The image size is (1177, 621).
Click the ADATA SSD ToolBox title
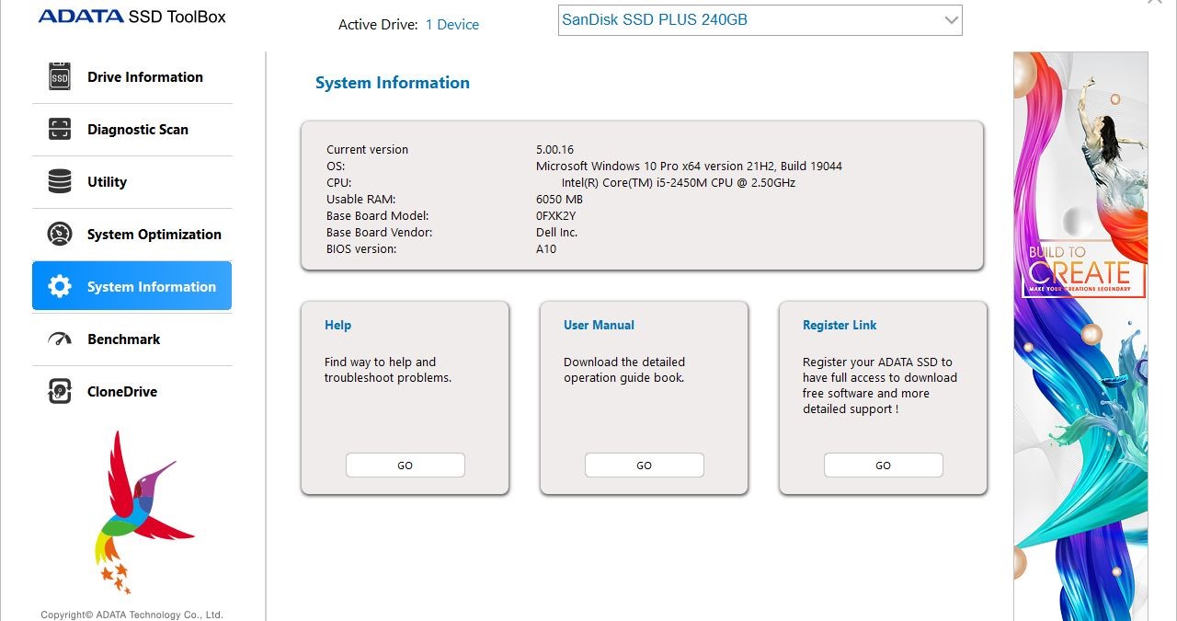[132, 17]
